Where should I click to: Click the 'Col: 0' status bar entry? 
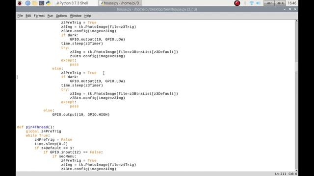[x=293, y=174]
